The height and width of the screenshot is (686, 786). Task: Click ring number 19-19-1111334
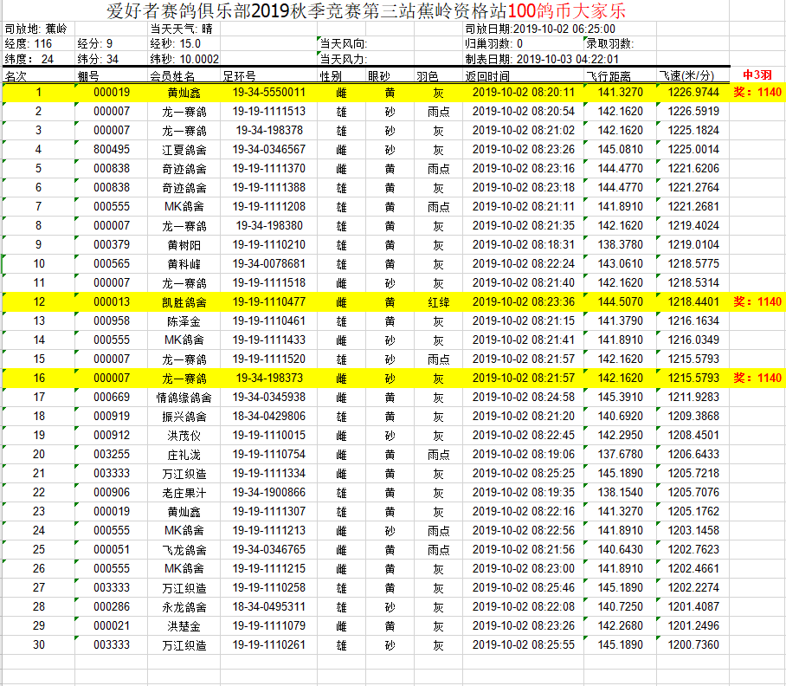[x=269, y=474]
